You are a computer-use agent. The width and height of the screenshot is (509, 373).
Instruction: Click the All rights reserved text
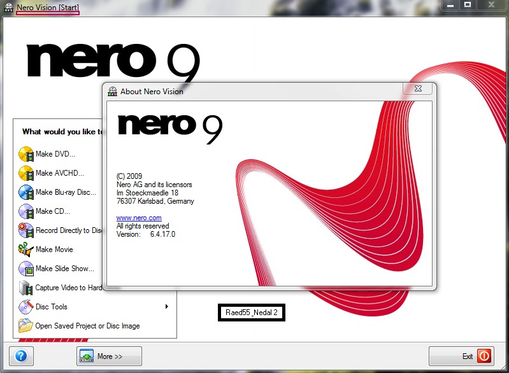(x=143, y=226)
